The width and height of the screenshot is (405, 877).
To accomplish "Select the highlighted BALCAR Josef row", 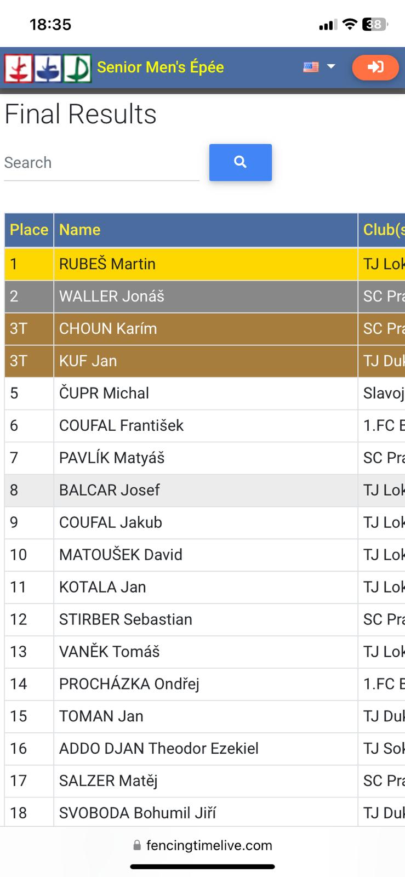I will pyautogui.click(x=204, y=490).
